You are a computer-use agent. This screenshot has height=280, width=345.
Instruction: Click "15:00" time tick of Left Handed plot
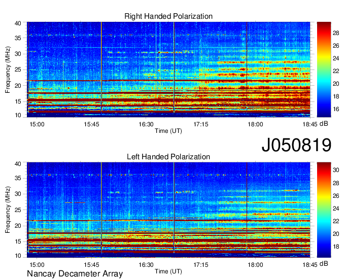[x=37, y=265]
